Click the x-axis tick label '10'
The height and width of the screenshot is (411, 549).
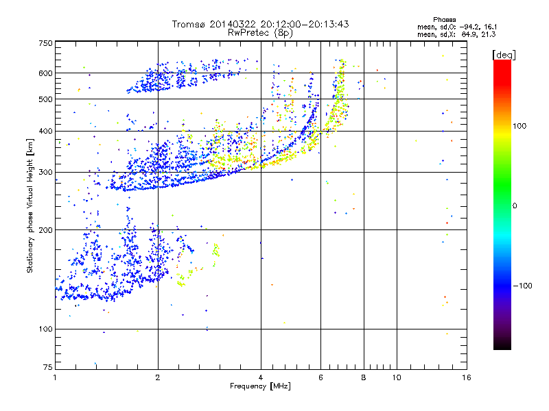coord(397,377)
